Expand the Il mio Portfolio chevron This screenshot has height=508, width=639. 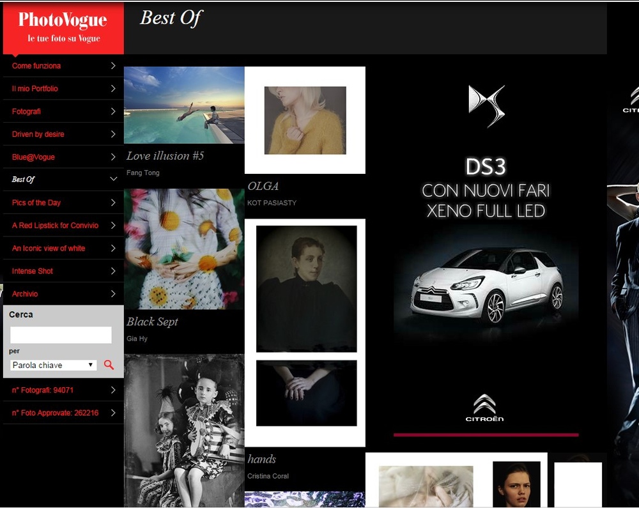pos(113,88)
